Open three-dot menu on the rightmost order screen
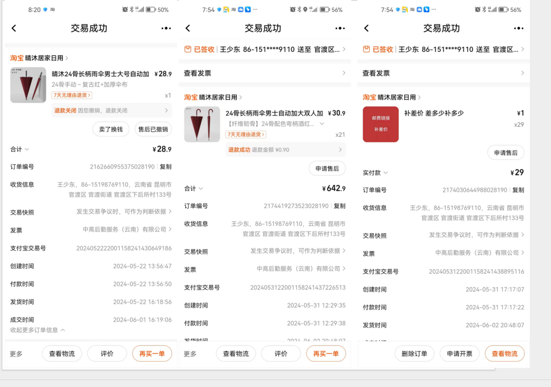 tap(519, 28)
